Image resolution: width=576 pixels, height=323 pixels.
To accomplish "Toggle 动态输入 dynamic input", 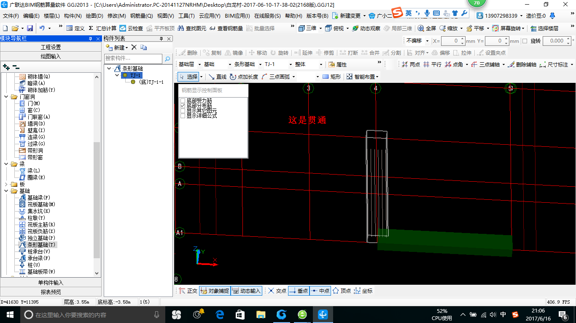I will (x=247, y=291).
